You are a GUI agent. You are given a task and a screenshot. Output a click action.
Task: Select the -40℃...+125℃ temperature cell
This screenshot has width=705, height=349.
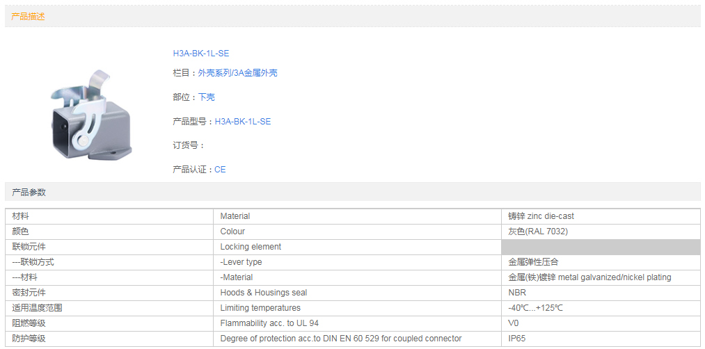tap(535, 308)
